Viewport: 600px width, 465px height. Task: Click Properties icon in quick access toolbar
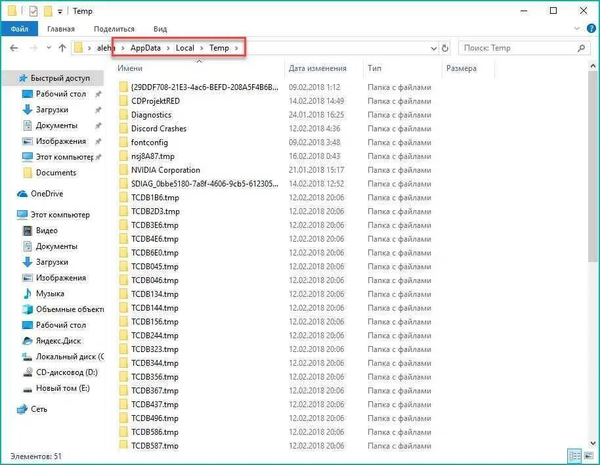[x=33, y=11]
